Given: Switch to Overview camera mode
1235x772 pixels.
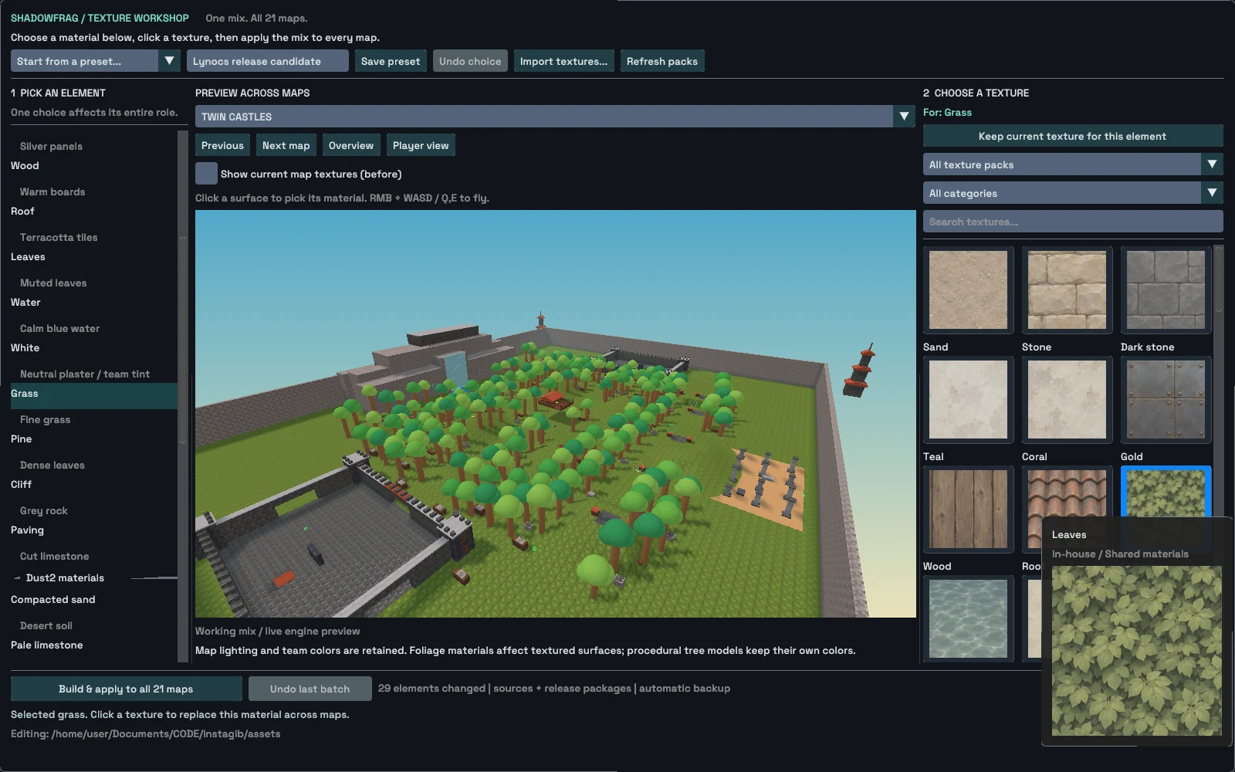Looking at the screenshot, I should tap(350, 145).
